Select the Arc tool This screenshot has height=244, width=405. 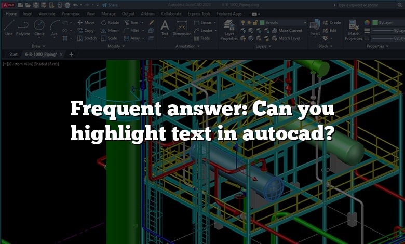point(54,28)
